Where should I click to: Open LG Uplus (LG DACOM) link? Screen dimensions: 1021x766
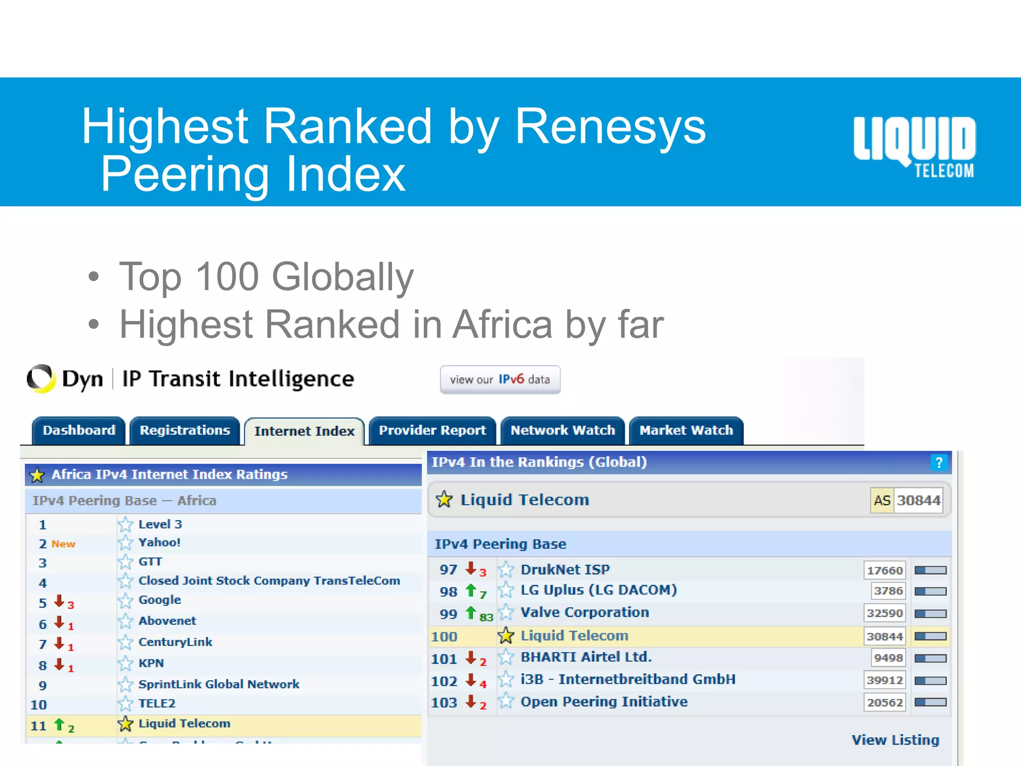pyautogui.click(x=599, y=590)
